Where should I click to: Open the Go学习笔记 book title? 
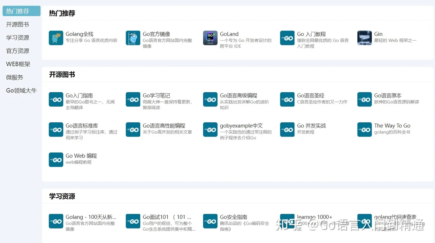point(157,96)
